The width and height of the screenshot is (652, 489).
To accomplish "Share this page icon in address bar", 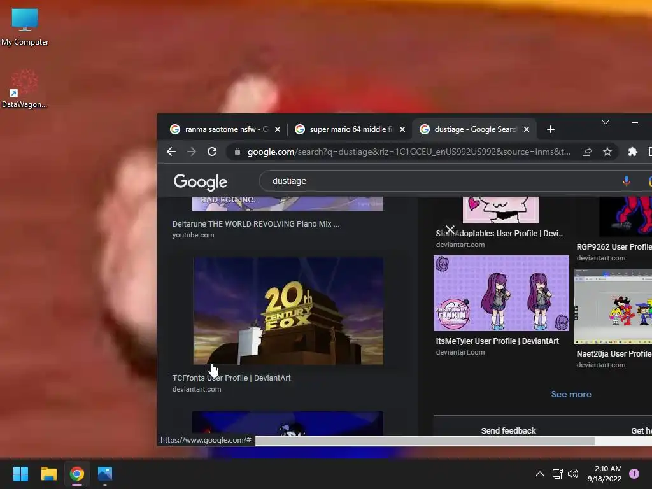I will pyautogui.click(x=586, y=152).
